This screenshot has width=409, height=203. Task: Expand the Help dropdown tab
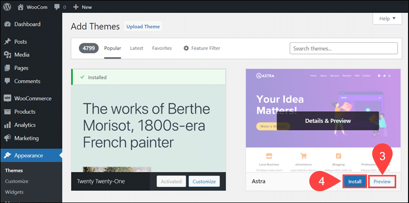pos(388,18)
